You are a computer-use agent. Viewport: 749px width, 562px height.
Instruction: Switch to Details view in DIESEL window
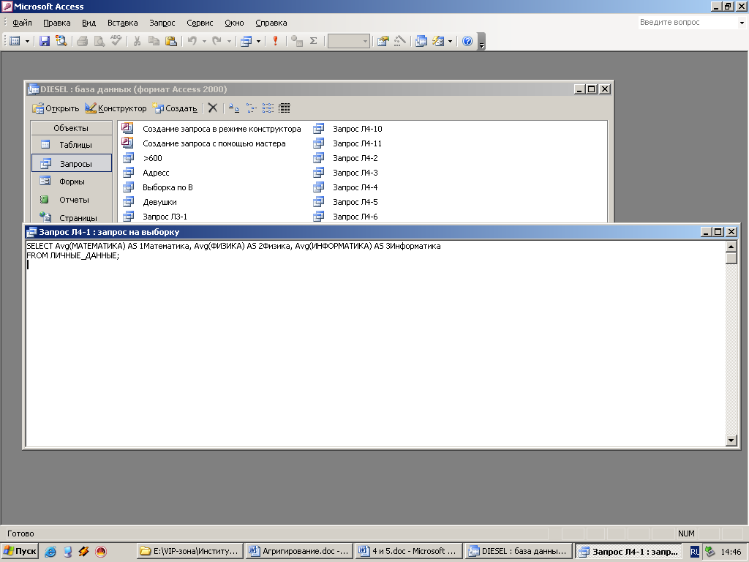[285, 108]
